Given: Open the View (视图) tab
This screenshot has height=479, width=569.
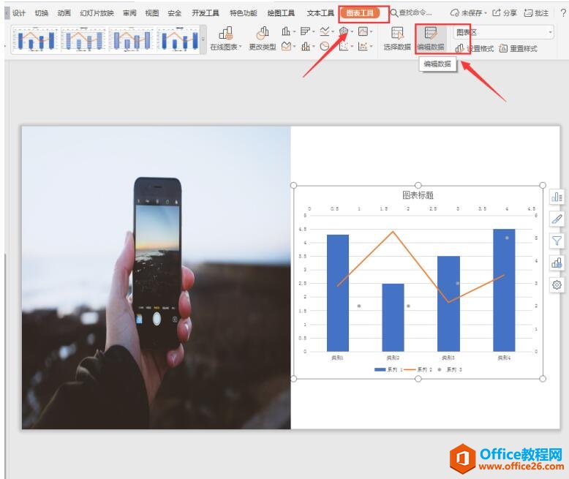Looking at the screenshot, I should [x=151, y=13].
